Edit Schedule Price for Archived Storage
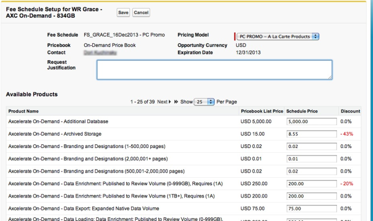Image resolution: width=373 pixels, height=221 pixels. (x=312, y=134)
